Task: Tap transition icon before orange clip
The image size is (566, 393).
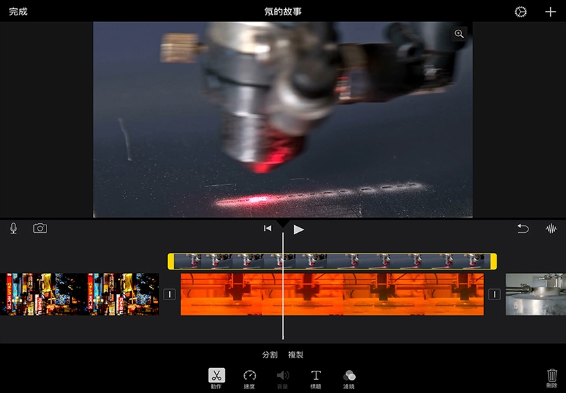Action: pos(170,295)
